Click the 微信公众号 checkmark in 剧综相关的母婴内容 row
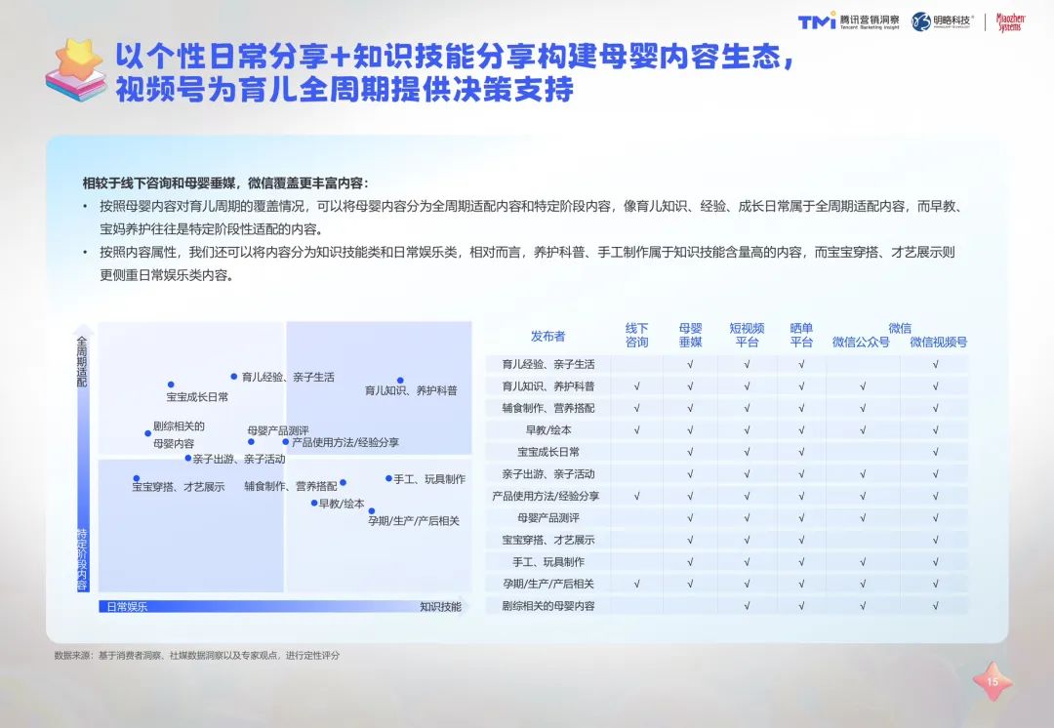1054x728 pixels. click(863, 606)
